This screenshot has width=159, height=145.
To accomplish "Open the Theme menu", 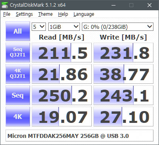I will click(45, 14).
